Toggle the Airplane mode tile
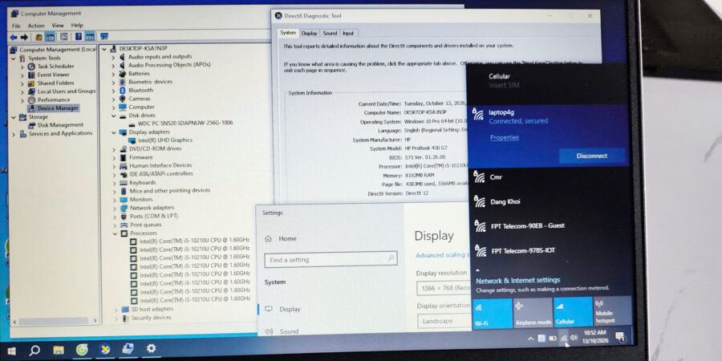This screenshot has width=722, height=361. tap(533, 312)
